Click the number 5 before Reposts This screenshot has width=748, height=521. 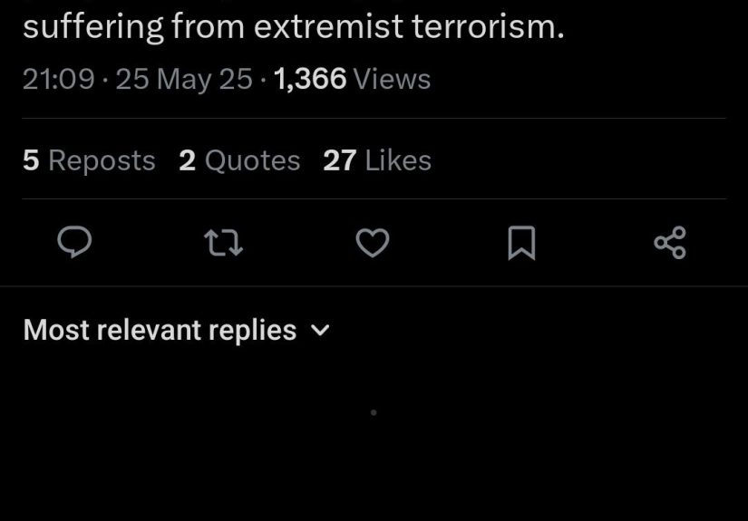pos(31,160)
